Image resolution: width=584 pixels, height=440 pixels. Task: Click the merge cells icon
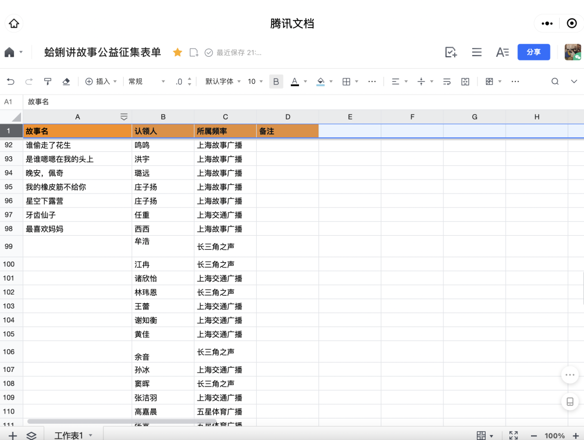[x=465, y=82]
